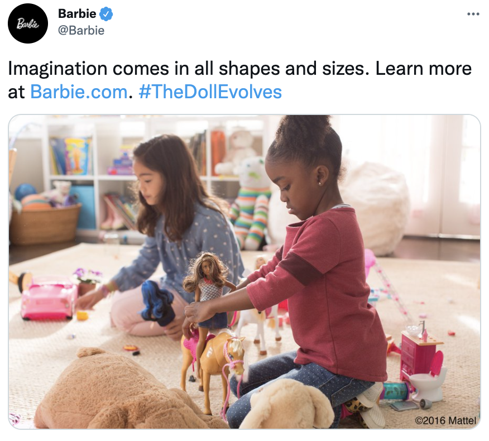Click the ©2016 Mattel watermark in photo
Screen dimensions: 489x441
coord(445,420)
